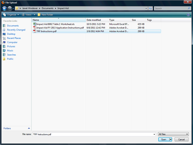
Task: Open Public favorite link
Action: coord(10,59)
